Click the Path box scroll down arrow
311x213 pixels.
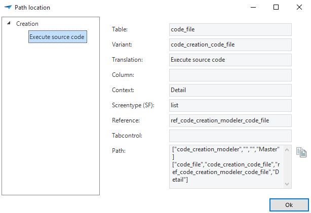(x=288, y=184)
